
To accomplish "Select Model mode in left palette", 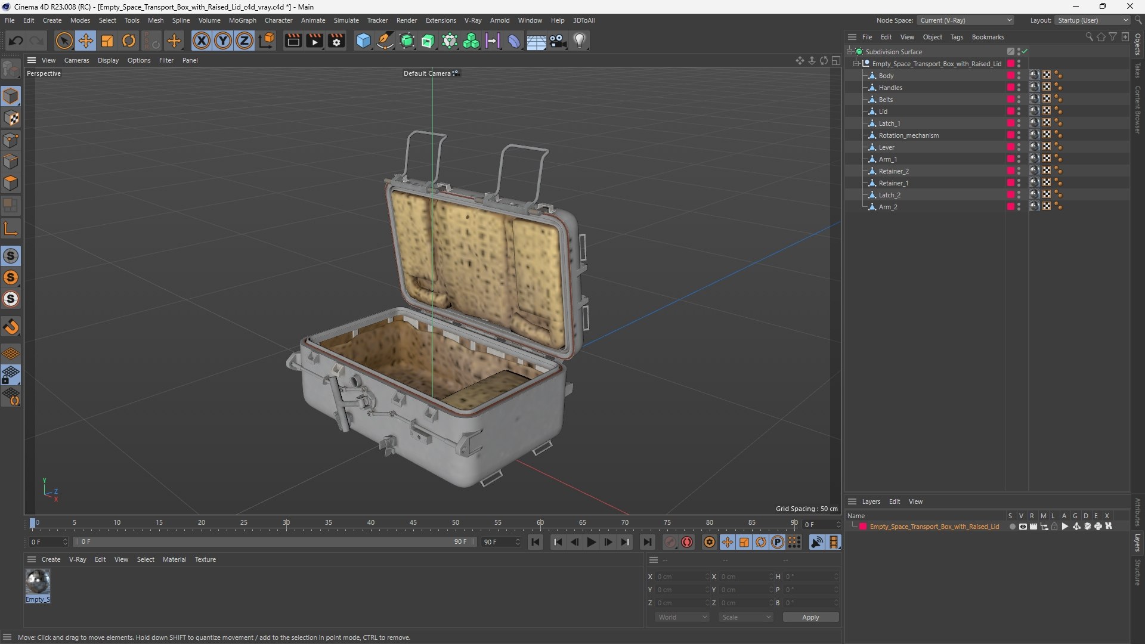I will tap(11, 96).
